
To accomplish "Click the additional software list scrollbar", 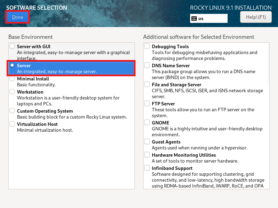I will (x=269, y=64).
